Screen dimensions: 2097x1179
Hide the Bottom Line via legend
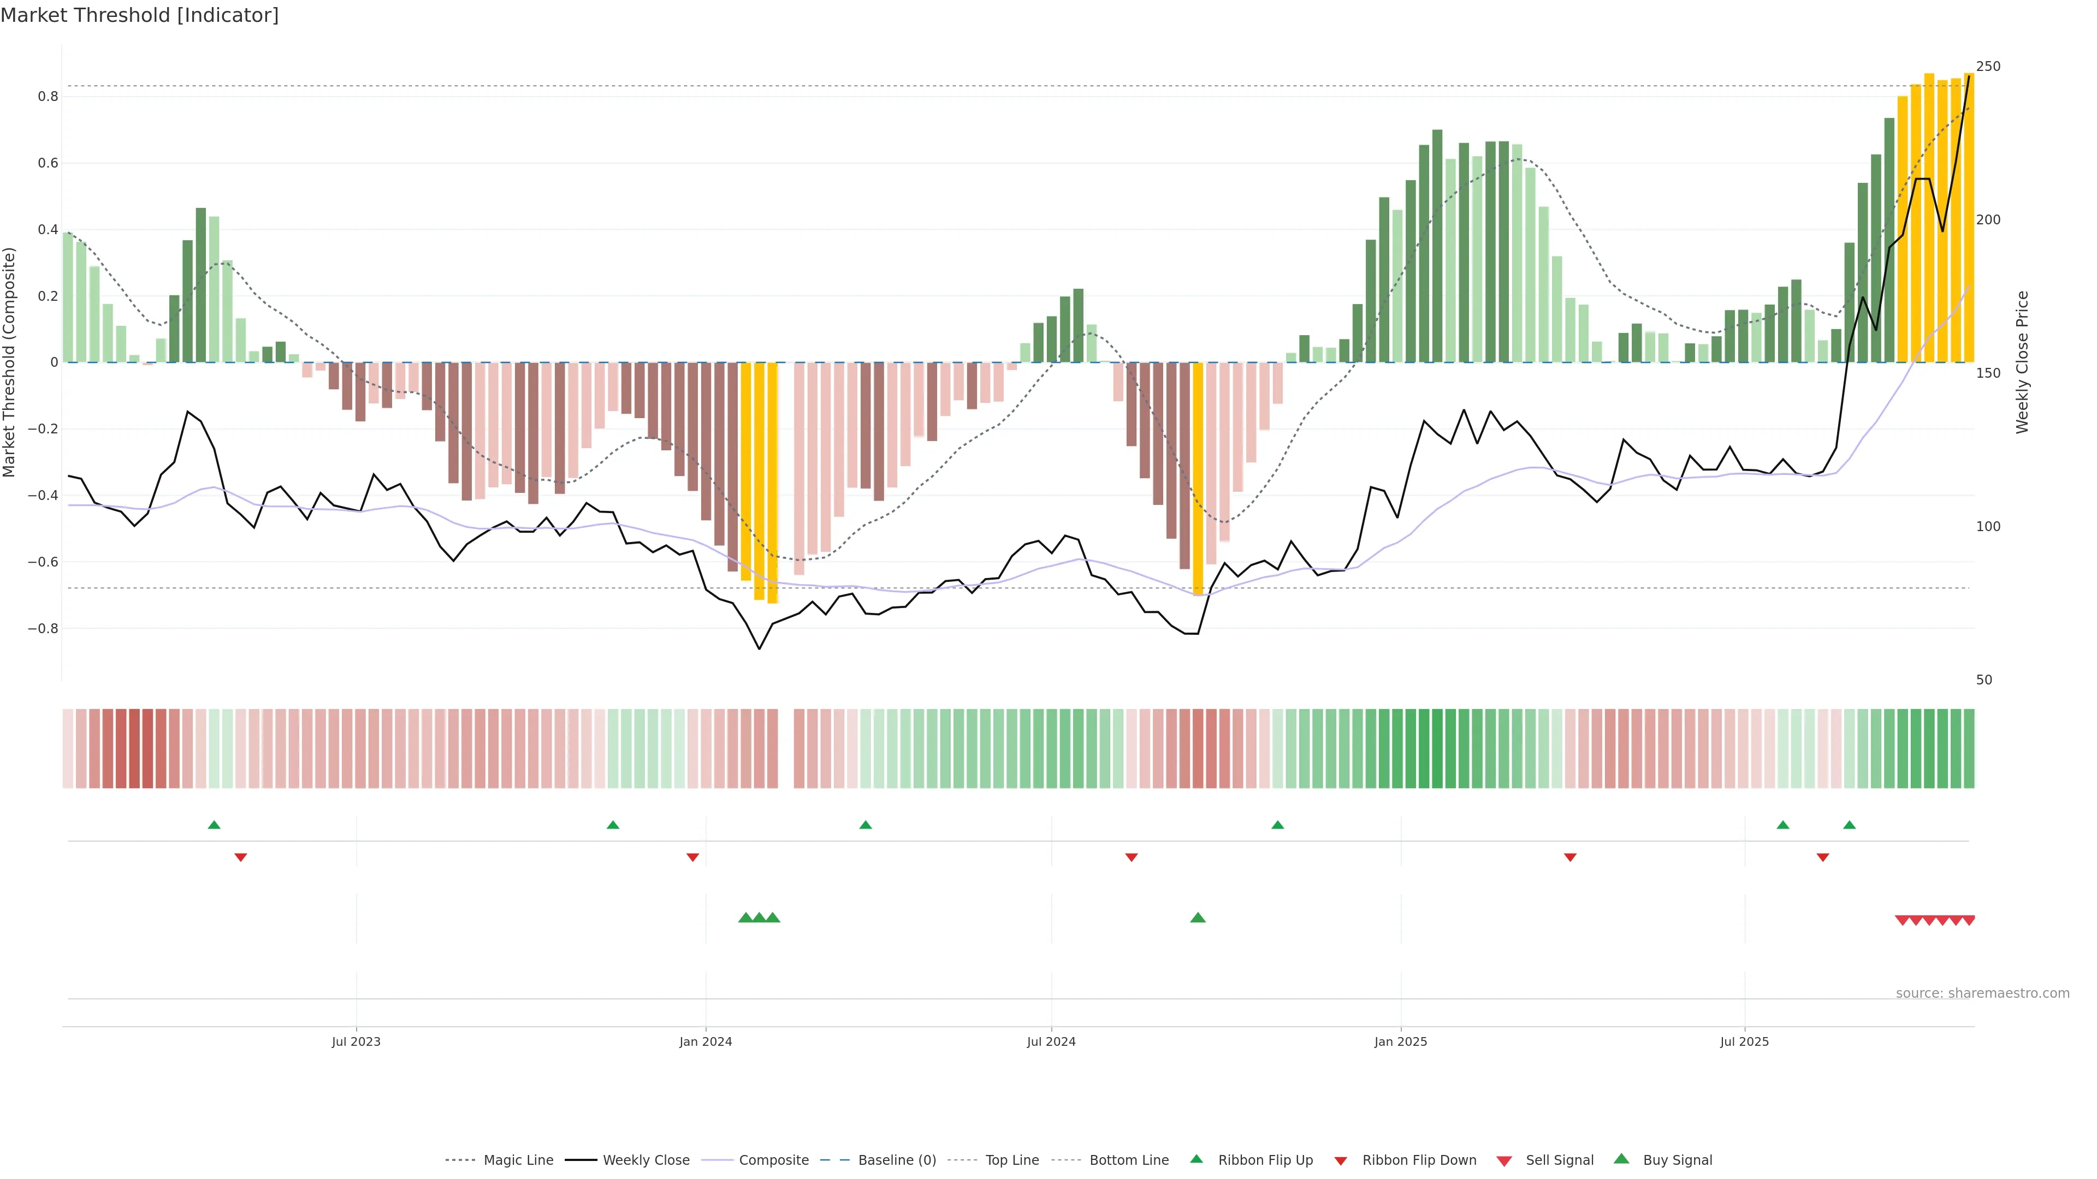(1128, 1160)
